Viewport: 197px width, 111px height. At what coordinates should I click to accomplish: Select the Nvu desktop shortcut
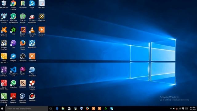click(13, 44)
